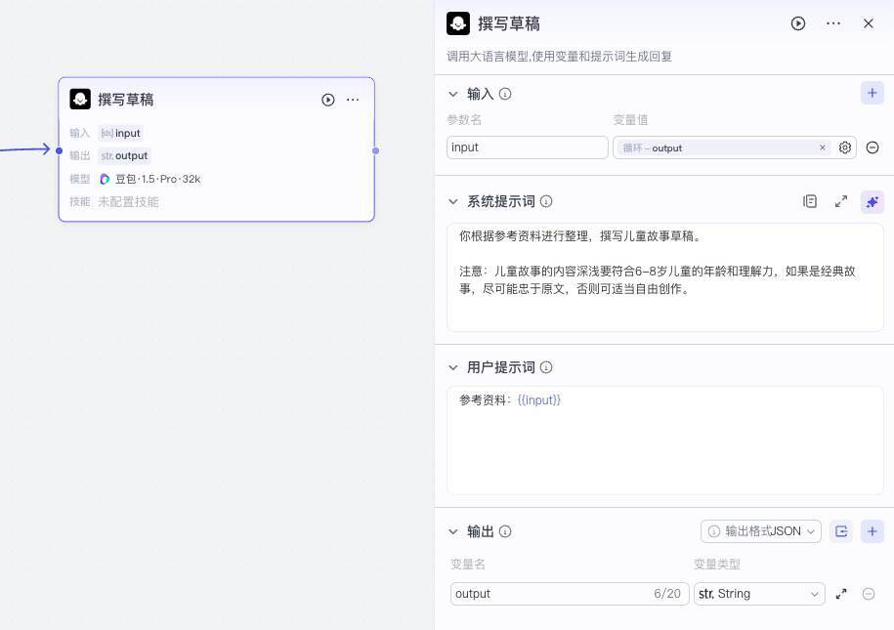Collapse the 输入 section
The width and height of the screenshot is (894, 630).
[452, 94]
